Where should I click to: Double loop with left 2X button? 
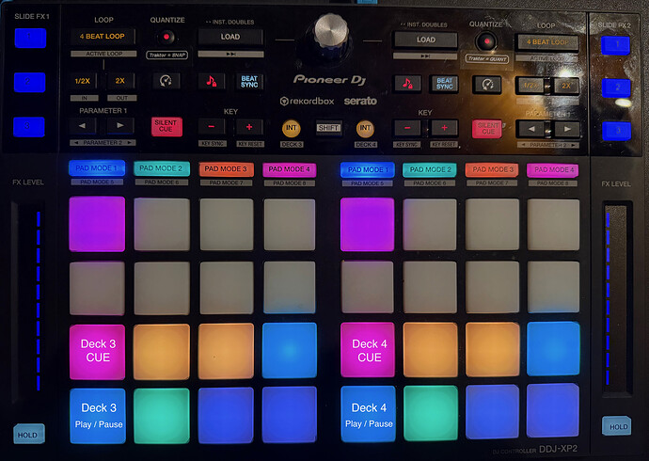click(120, 81)
